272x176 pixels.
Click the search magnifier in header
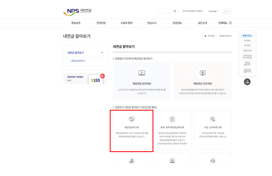click(175, 11)
